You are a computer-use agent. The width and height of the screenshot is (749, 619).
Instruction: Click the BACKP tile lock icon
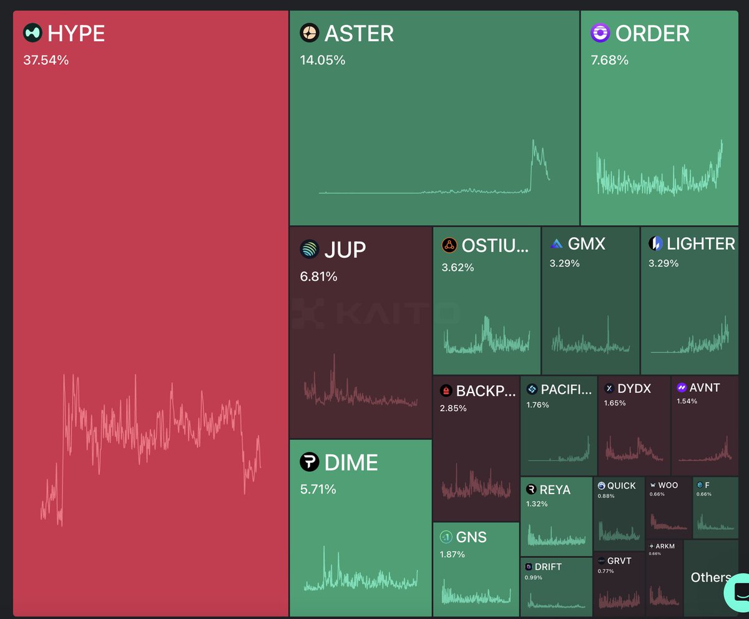[x=446, y=391]
